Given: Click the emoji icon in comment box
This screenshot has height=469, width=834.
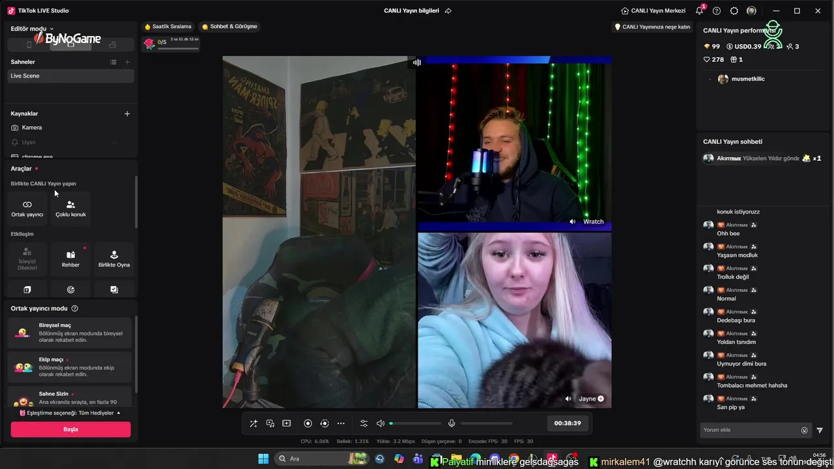Looking at the screenshot, I should (x=804, y=430).
